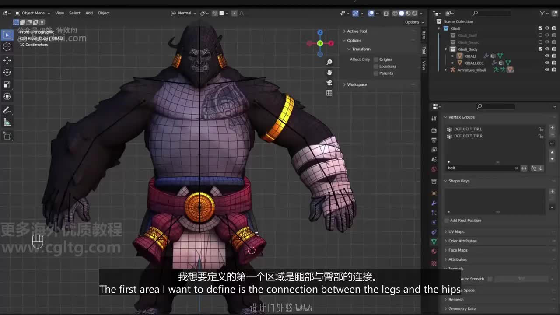Open the View Layer properties tab icon
560x315 pixels.
(434, 150)
